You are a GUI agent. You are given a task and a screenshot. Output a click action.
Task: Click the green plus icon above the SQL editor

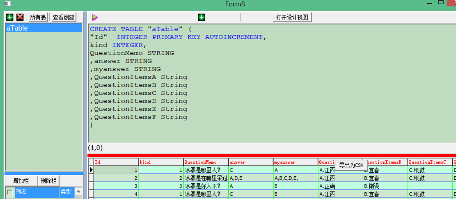tap(201, 17)
